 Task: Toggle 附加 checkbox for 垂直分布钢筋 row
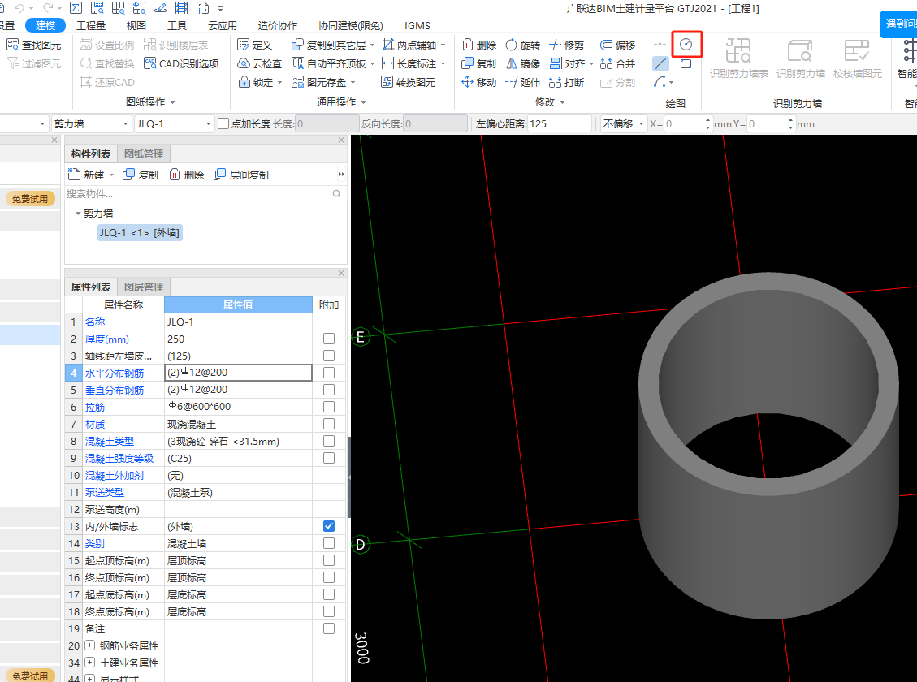pyautogui.click(x=329, y=389)
